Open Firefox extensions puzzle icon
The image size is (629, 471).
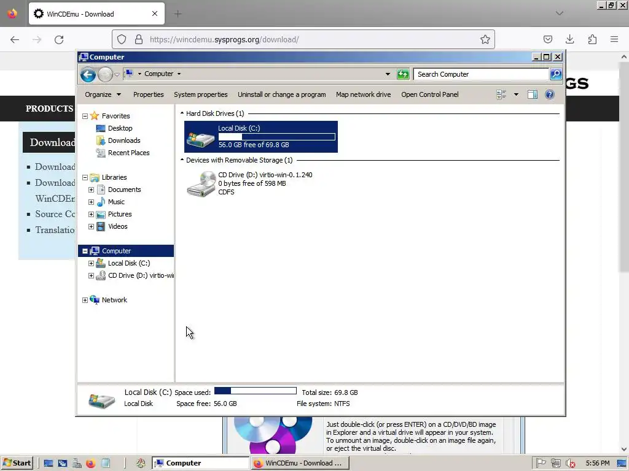point(592,39)
